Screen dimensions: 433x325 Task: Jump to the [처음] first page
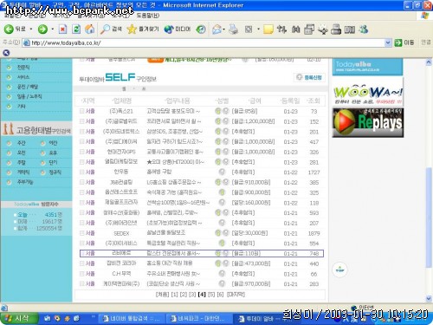(162, 295)
